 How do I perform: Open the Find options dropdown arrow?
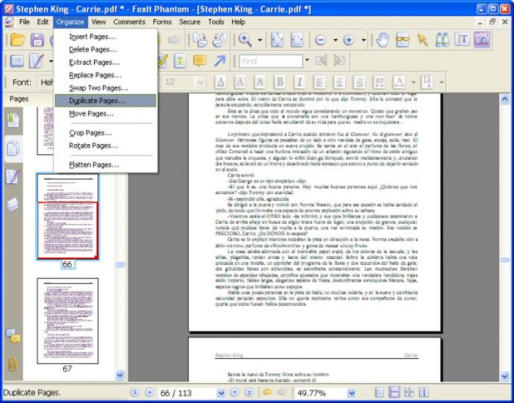[307, 60]
